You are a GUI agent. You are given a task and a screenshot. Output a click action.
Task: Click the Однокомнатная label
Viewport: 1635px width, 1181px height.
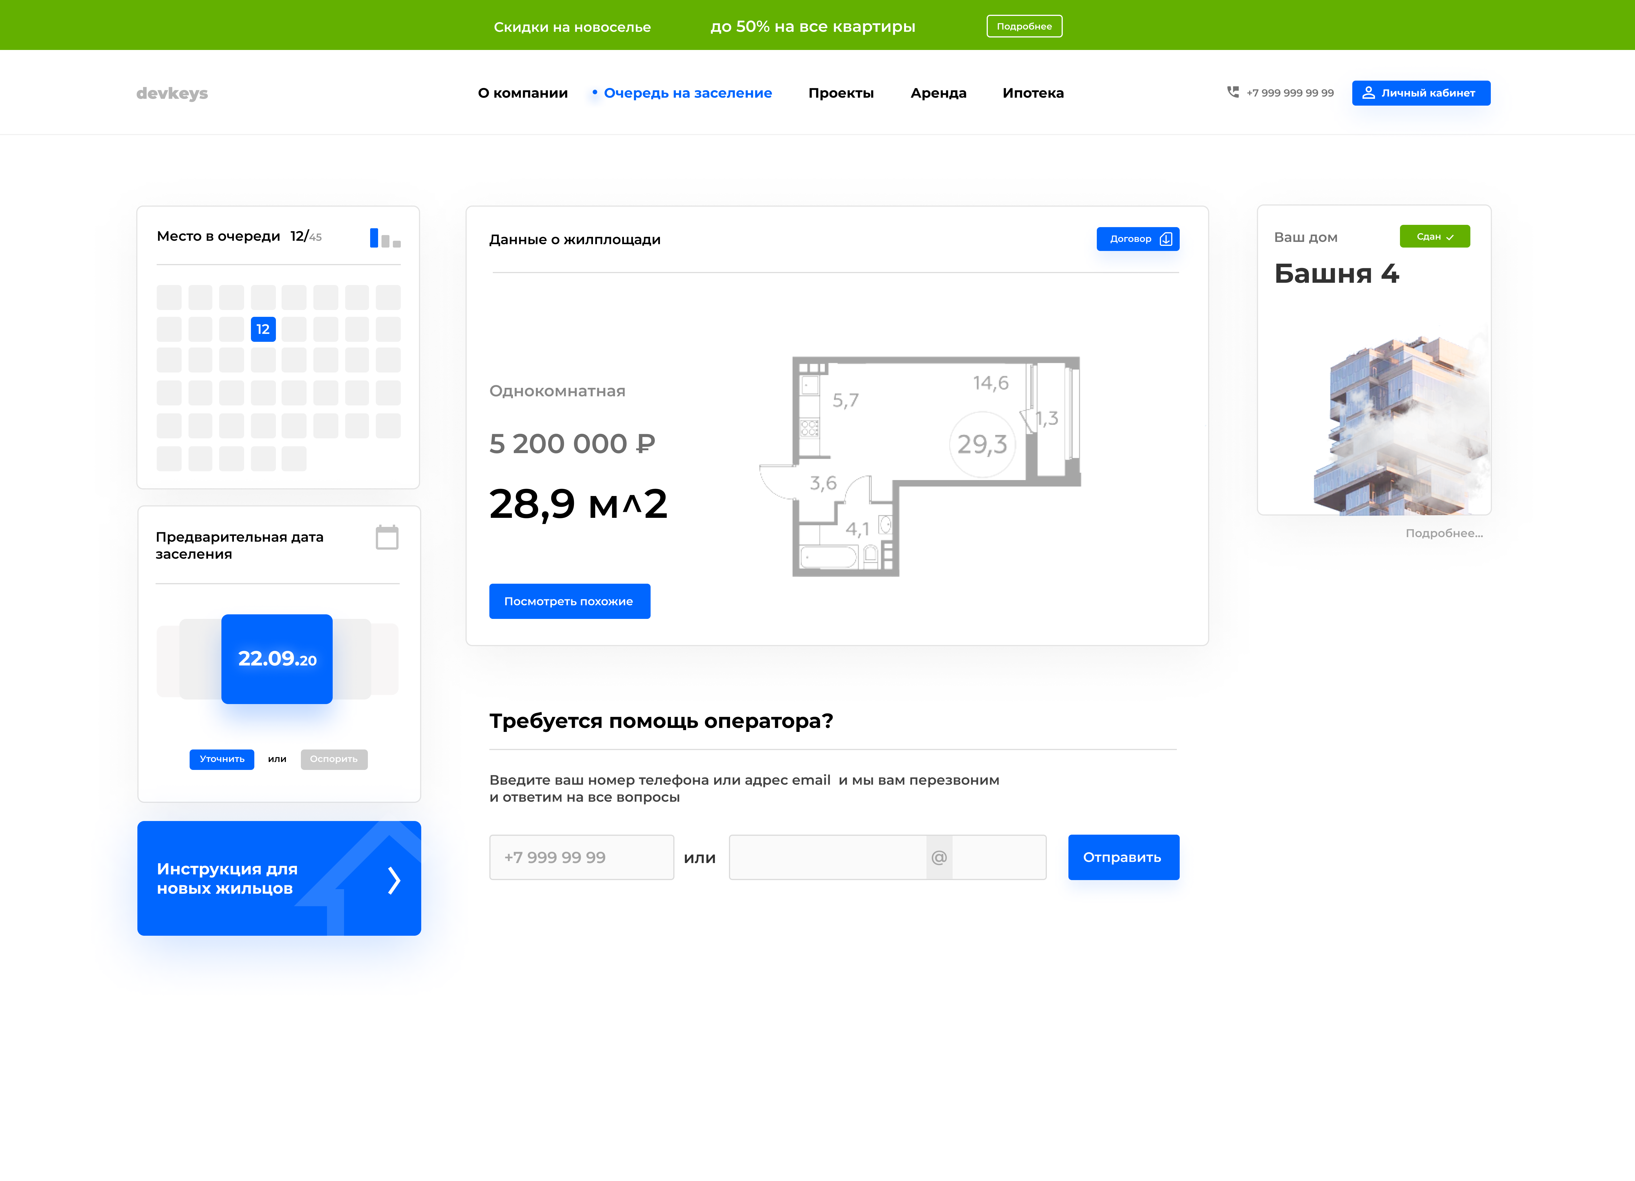coord(557,391)
